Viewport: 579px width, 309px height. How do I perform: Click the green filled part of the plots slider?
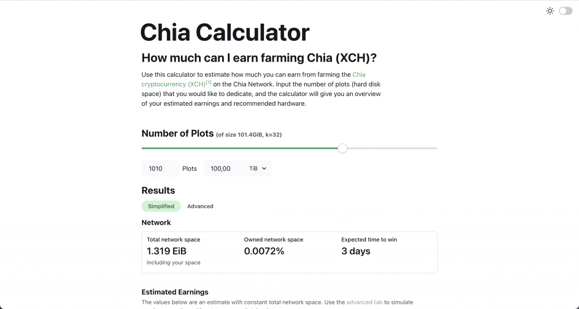(x=240, y=148)
